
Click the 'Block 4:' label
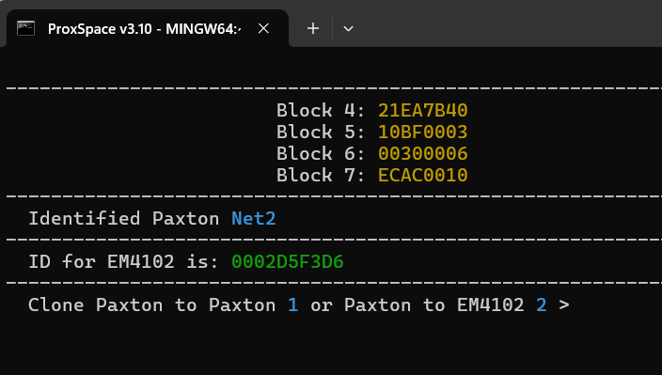click(x=321, y=111)
